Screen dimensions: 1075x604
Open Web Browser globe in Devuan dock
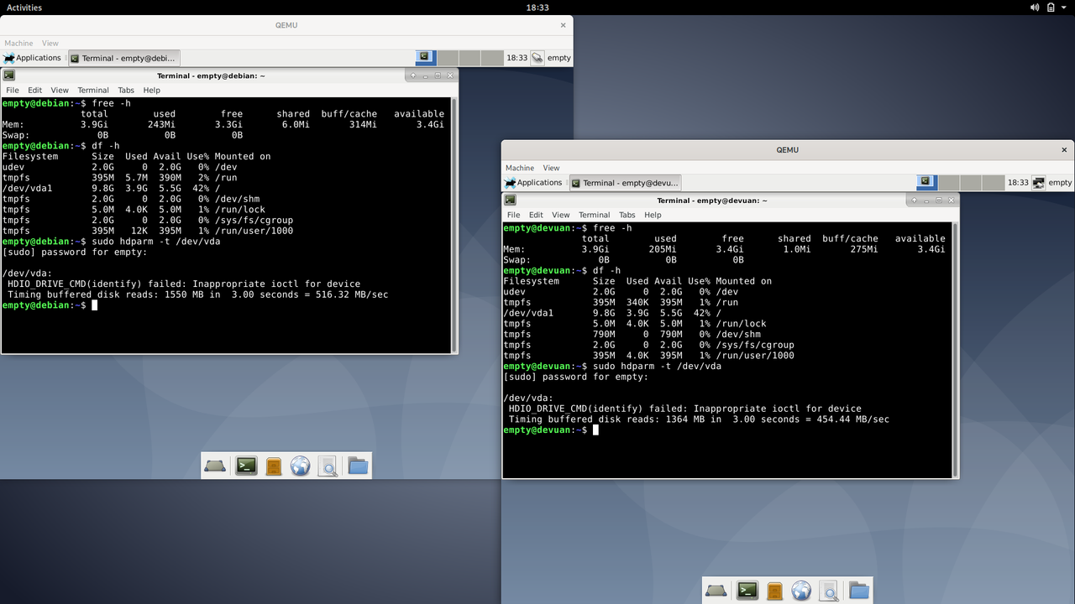[801, 591]
